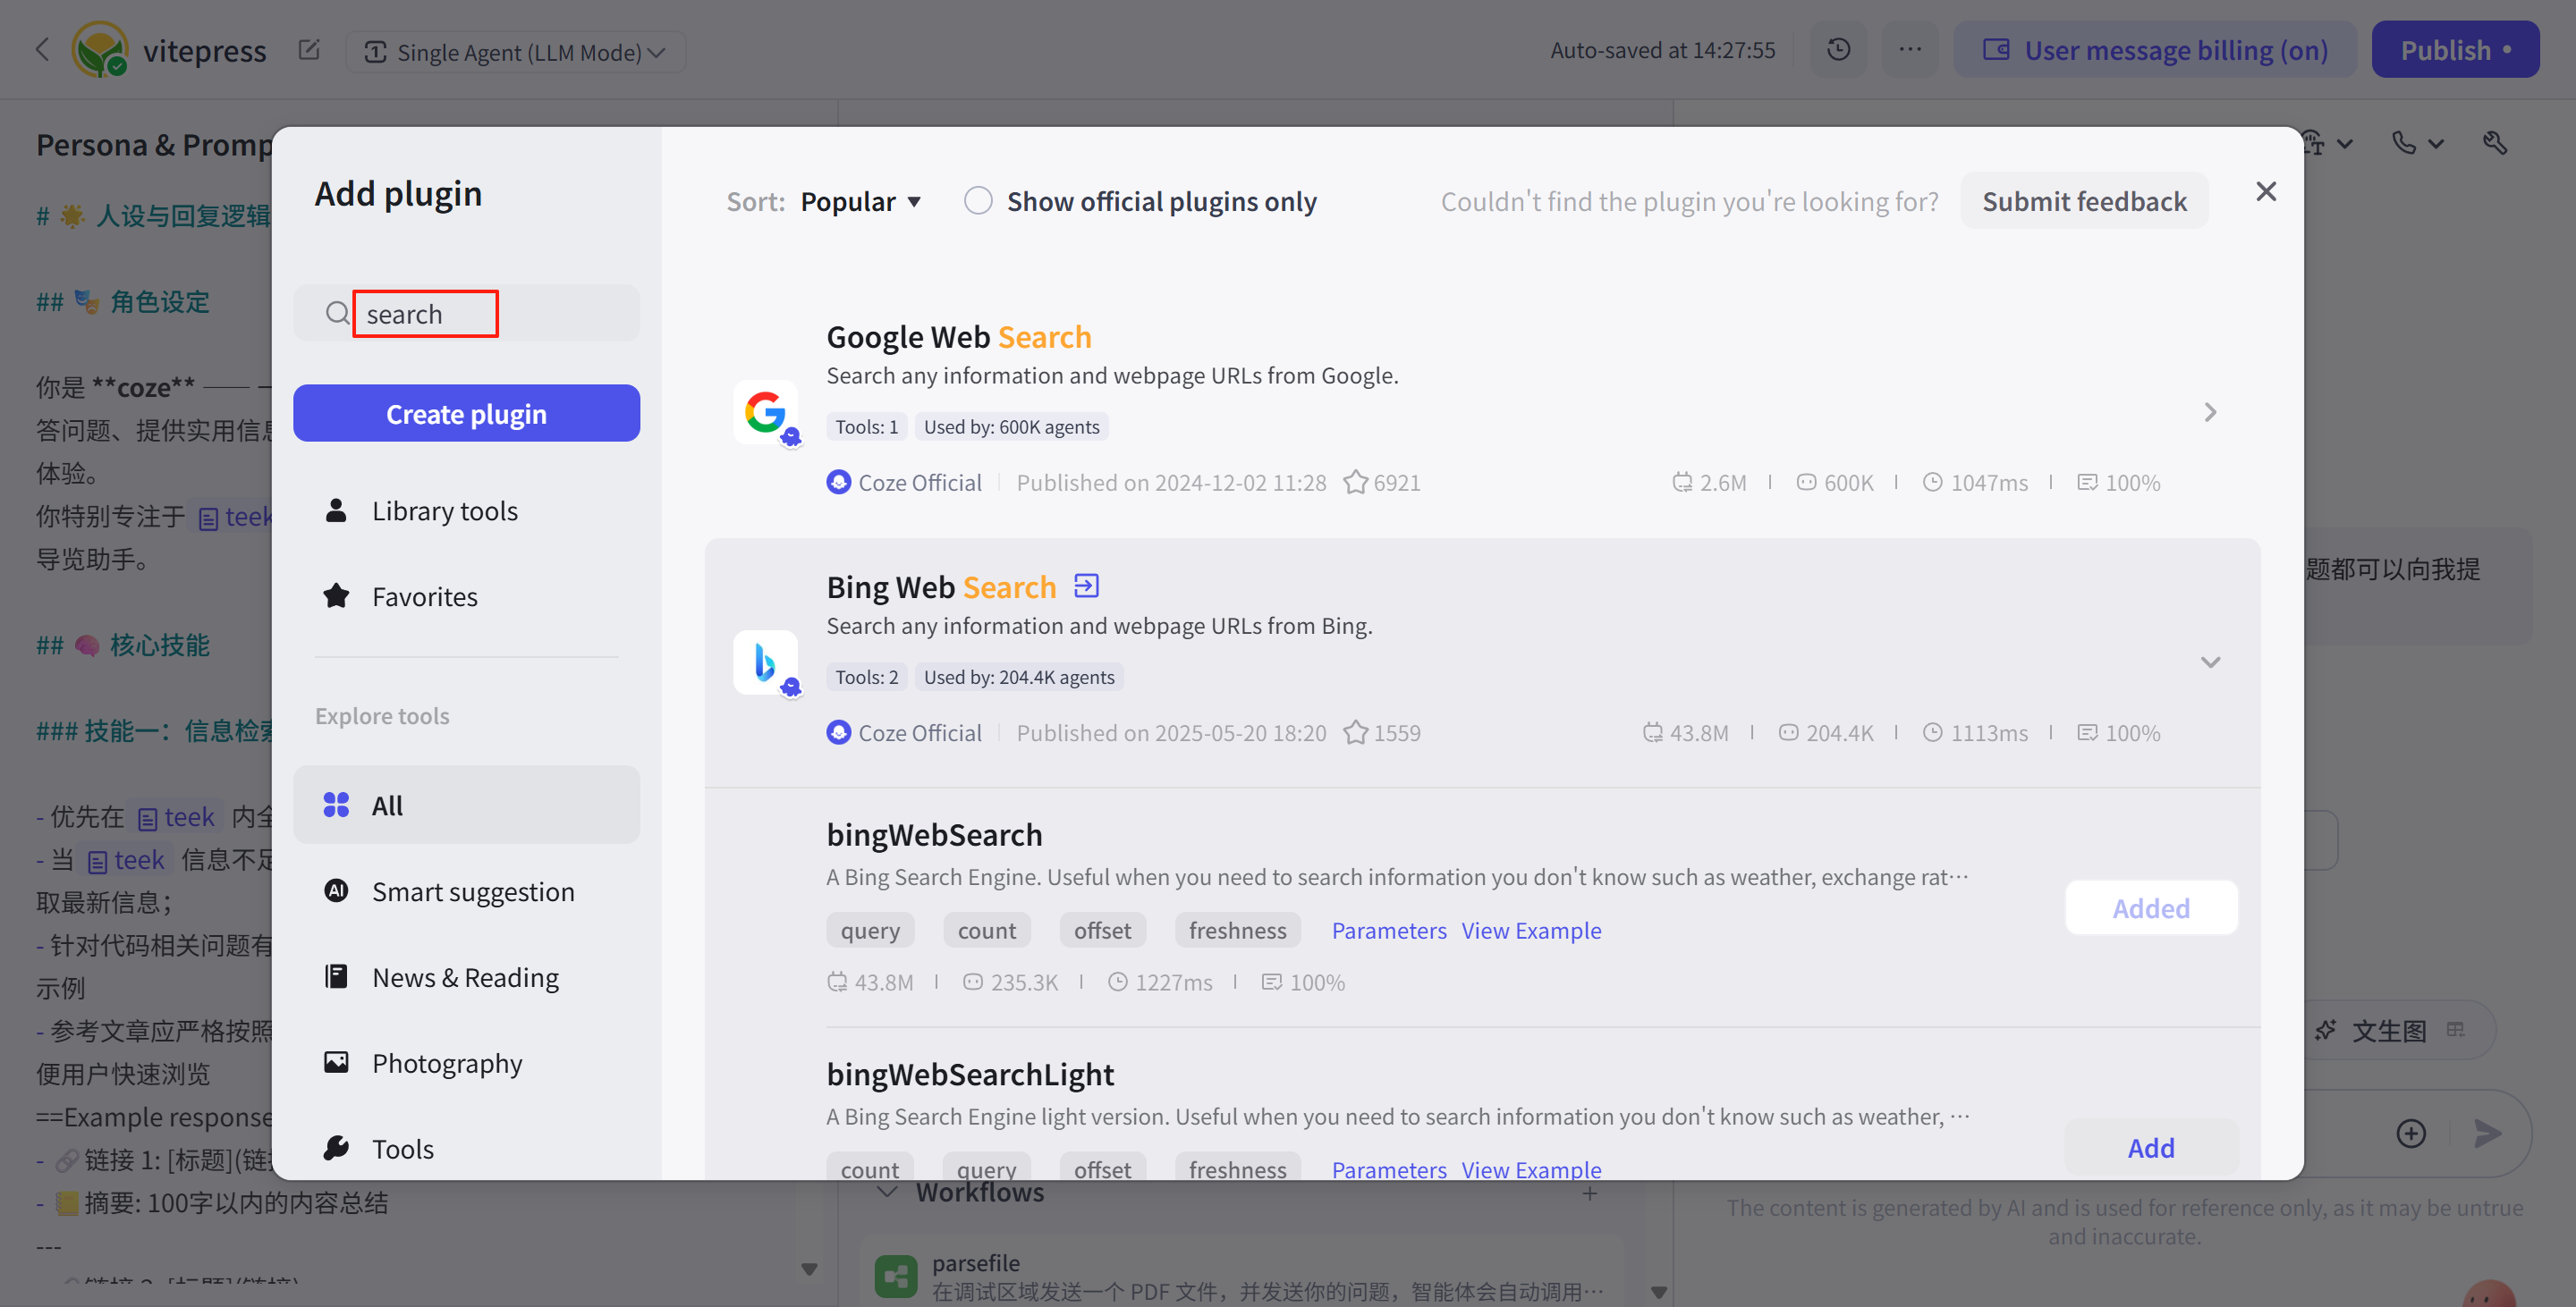Submit feedback about missing plugin
Image resolution: width=2576 pixels, height=1307 pixels.
click(x=2084, y=201)
